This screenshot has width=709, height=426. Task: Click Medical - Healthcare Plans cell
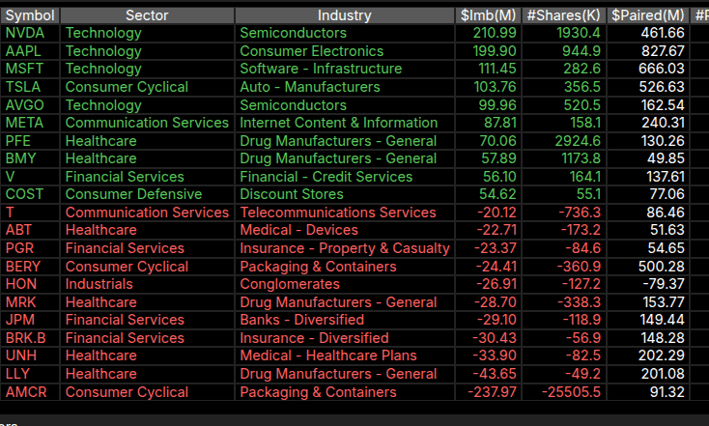pos(345,355)
